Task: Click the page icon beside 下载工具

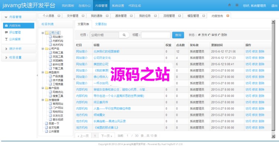Action: [50, 68]
